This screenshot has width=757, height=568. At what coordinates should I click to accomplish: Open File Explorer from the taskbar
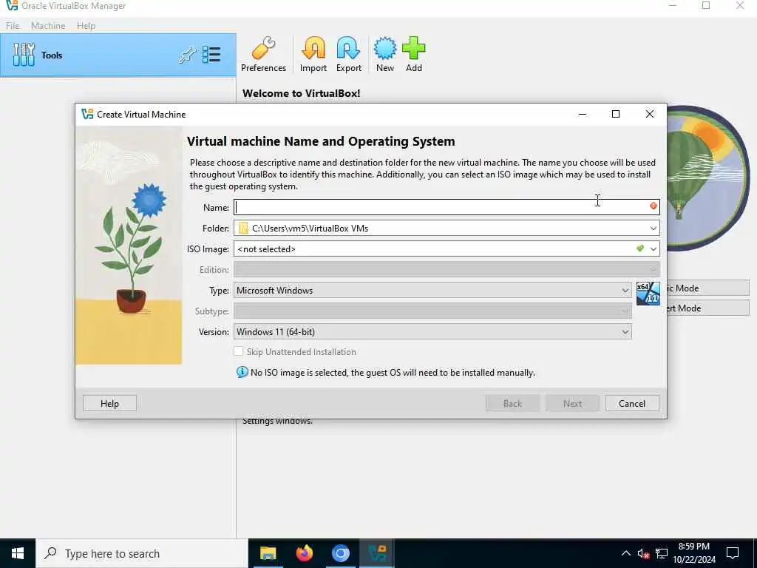(268, 553)
